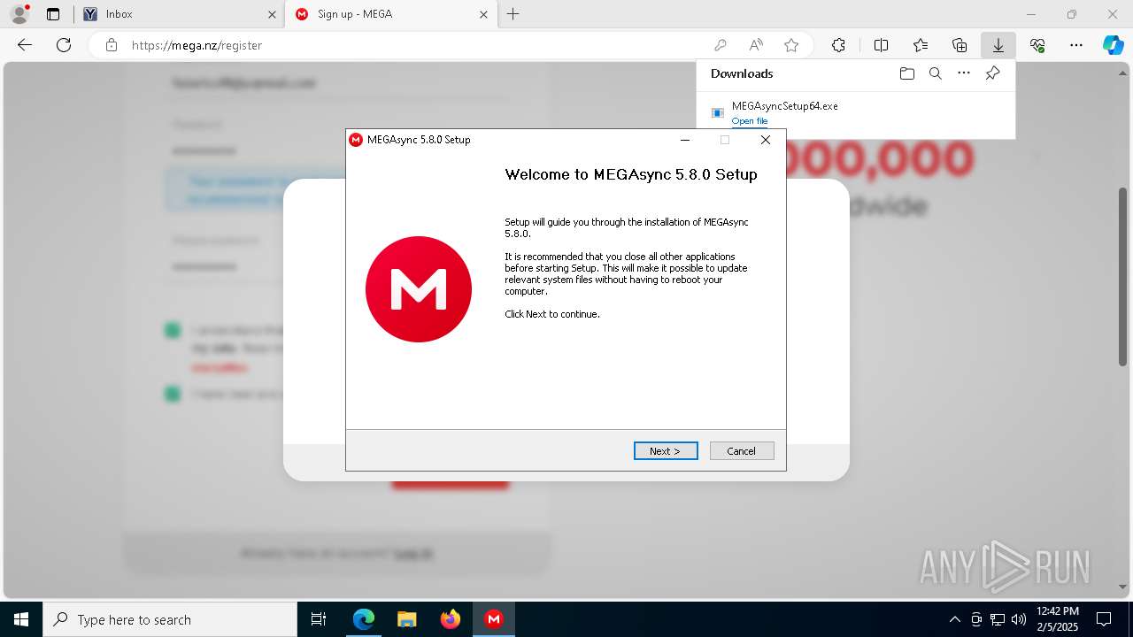This screenshot has height=637, width=1133.
Task: Open more options in Downloads panel
Action: 964,73
